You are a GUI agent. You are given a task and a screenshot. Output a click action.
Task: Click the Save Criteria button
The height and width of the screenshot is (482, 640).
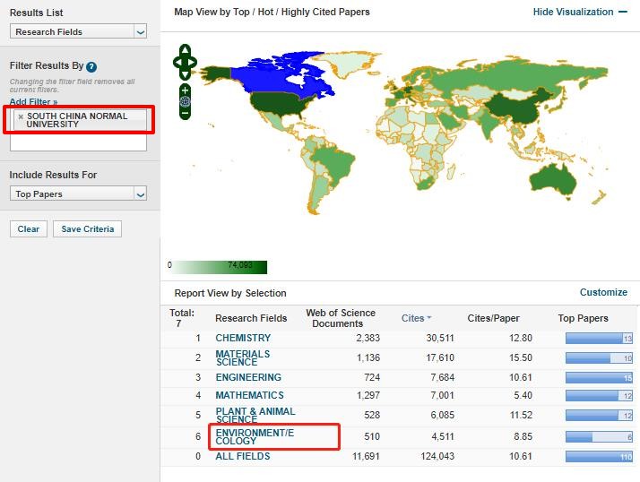pos(87,229)
